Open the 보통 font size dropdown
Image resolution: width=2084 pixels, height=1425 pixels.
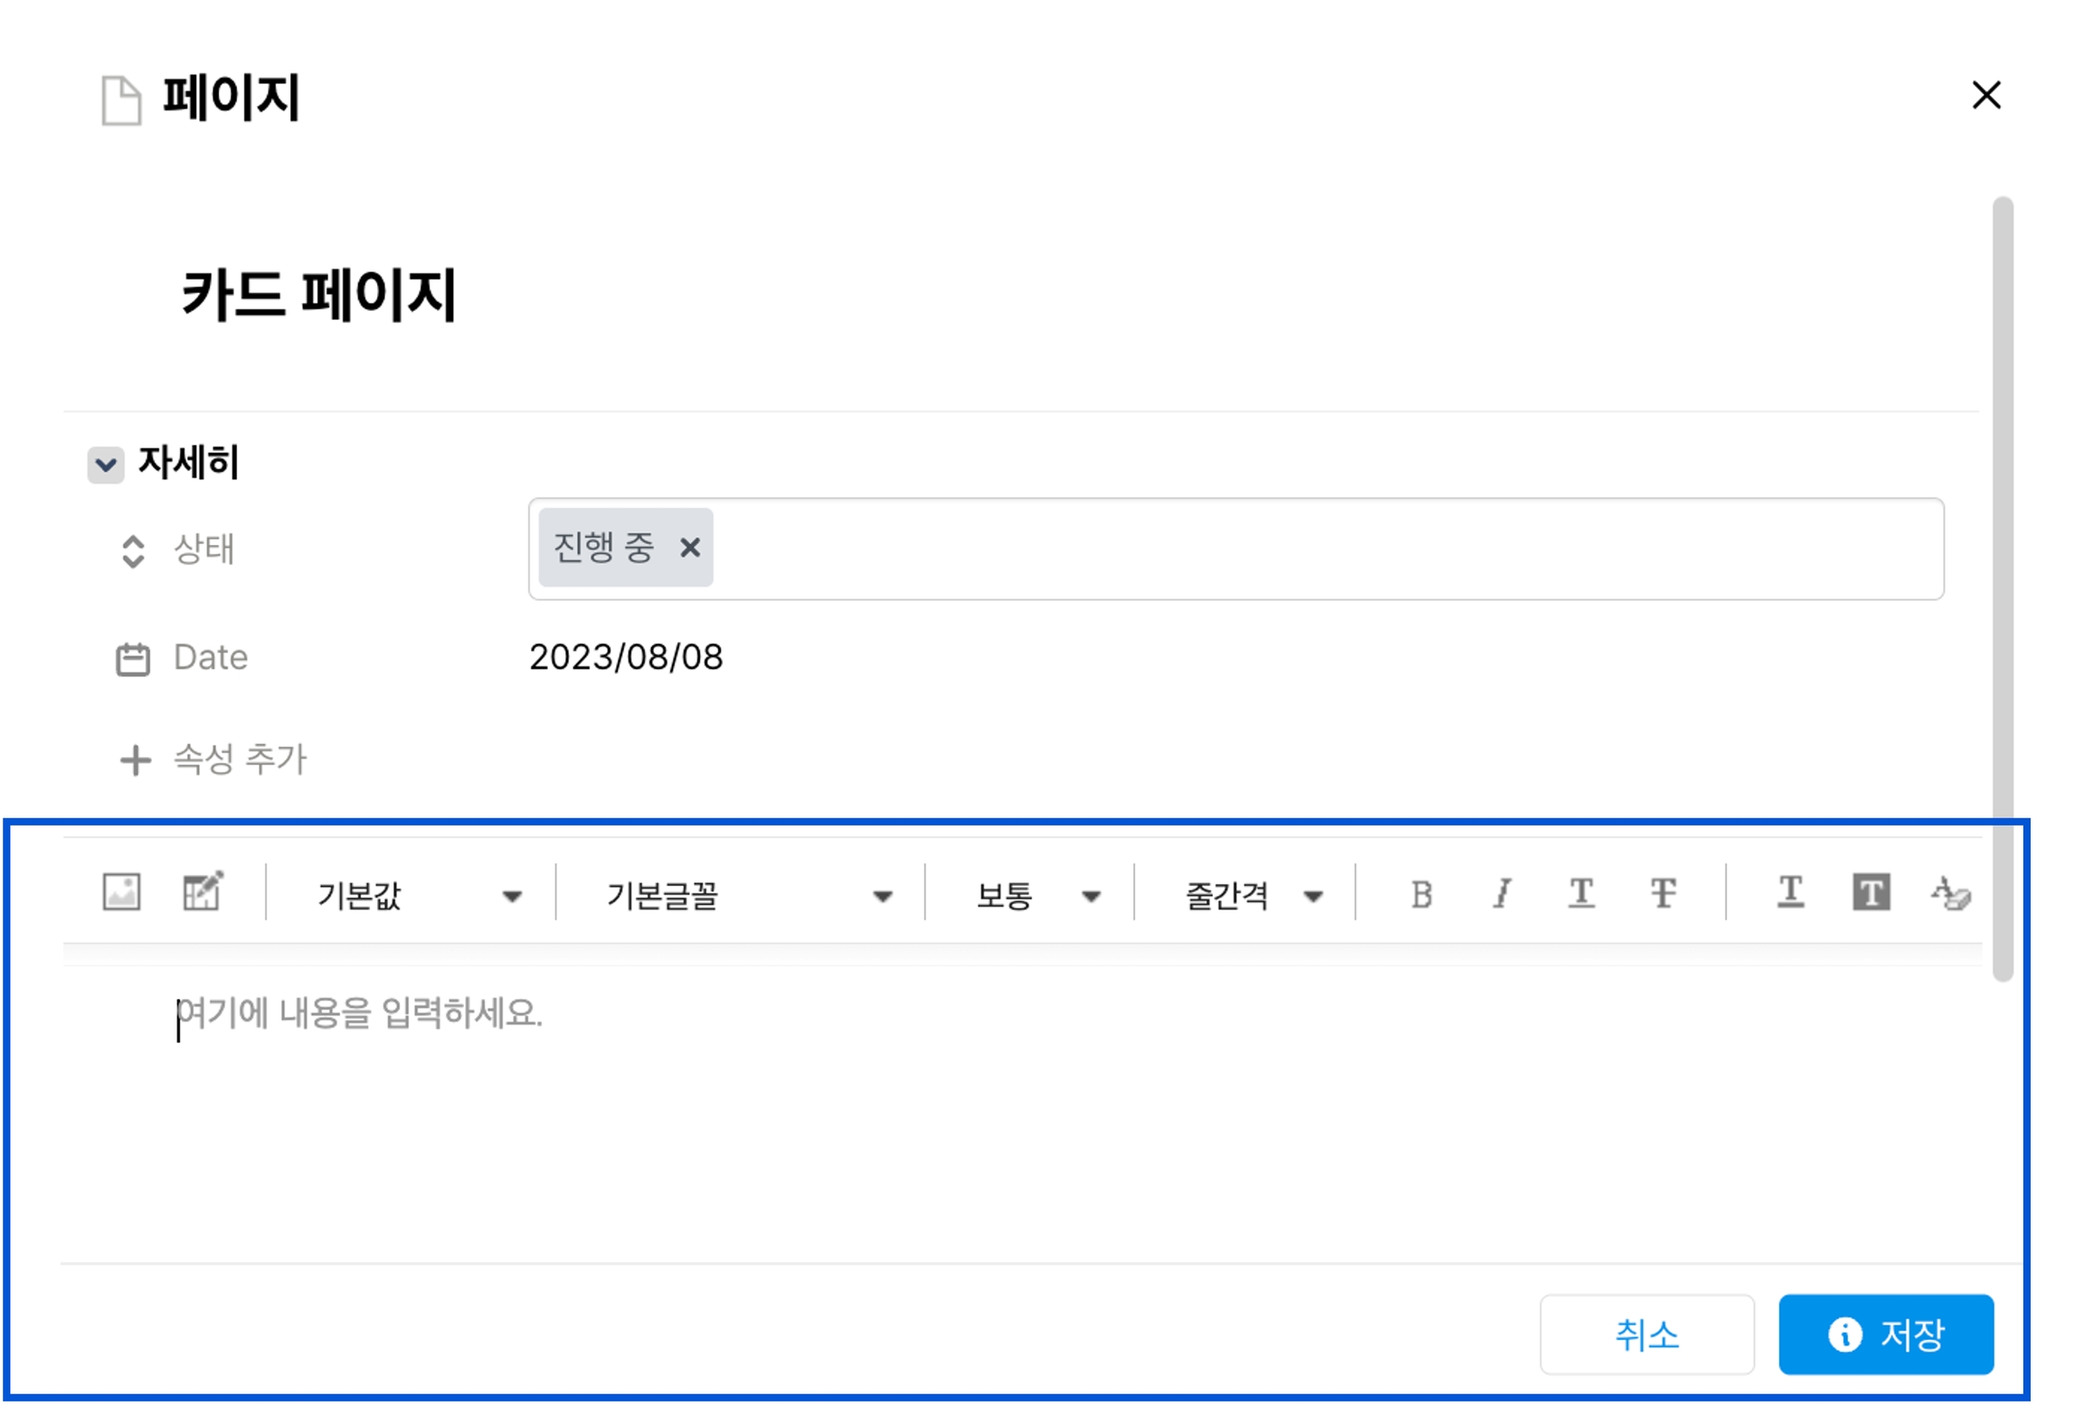coord(1037,896)
